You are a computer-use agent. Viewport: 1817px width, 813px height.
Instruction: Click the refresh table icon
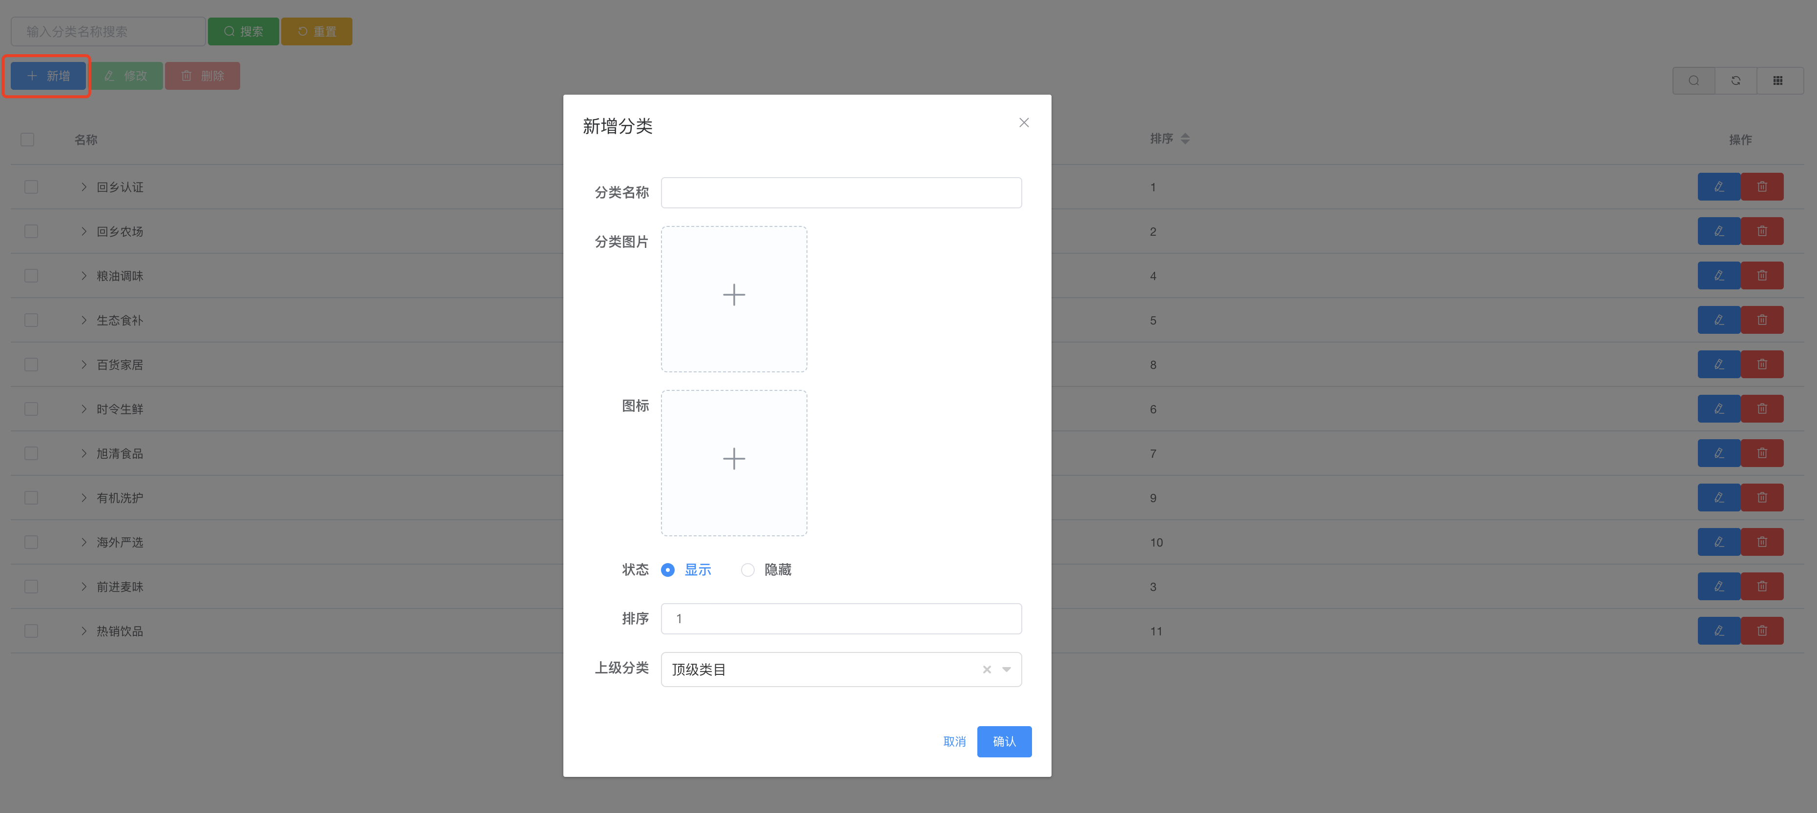pyautogui.click(x=1736, y=80)
